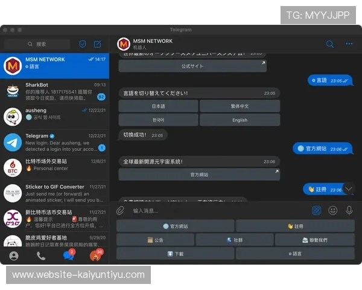
Task: Click external arrow on 公式サイト button
Action: pyautogui.click(x=263, y=63)
